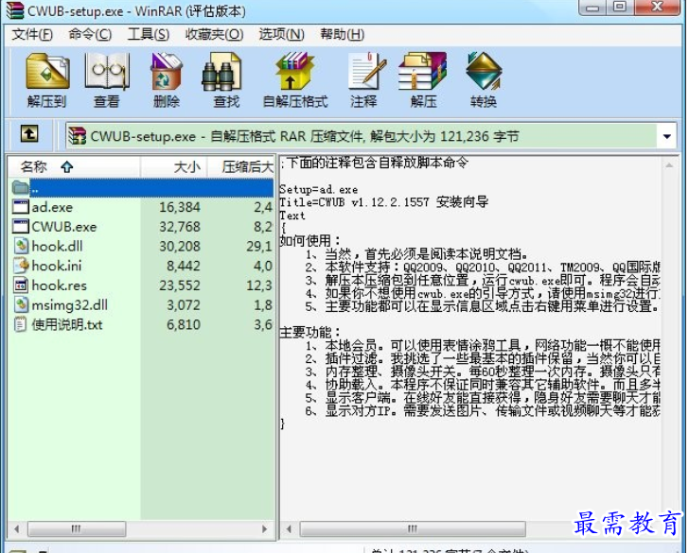The image size is (689, 553).
Task: Click the parent folder icon in the '..' row
Action: point(20,187)
